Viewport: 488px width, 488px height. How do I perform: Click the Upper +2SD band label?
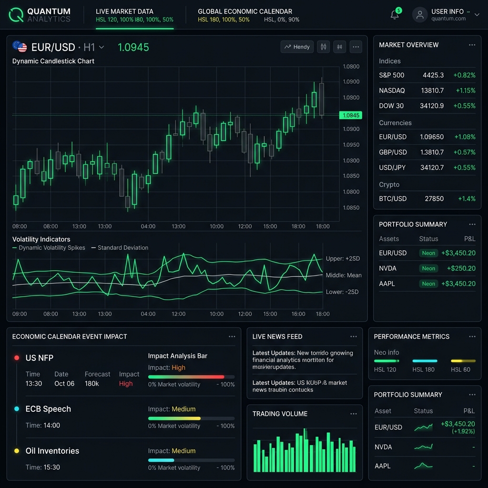coord(343,259)
